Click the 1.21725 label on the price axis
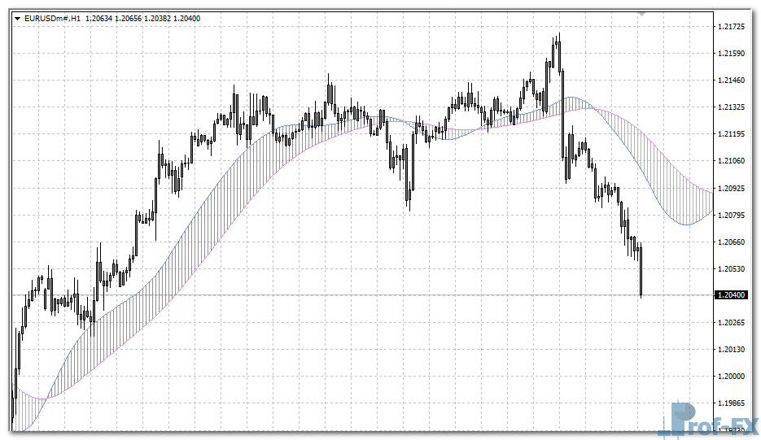Screen dimensions: 761x440 coord(734,27)
